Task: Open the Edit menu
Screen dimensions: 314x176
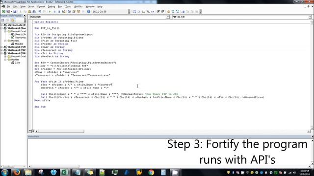Action: pos(15,6)
